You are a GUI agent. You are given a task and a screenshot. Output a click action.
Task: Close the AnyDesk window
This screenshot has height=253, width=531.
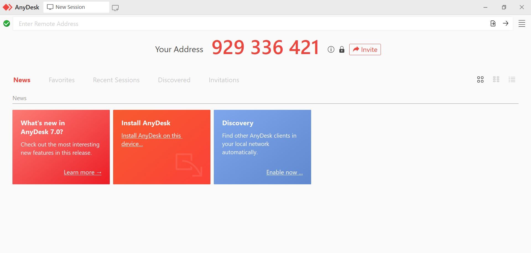(522, 7)
